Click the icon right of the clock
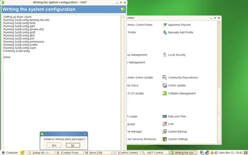 [246, 153]
